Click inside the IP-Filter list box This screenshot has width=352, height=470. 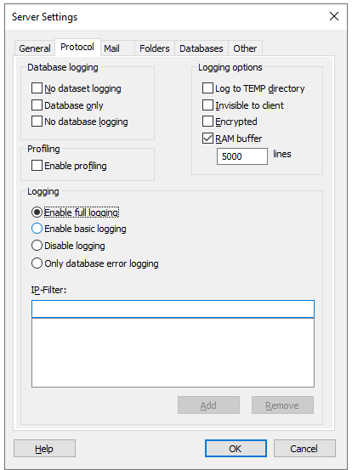pos(173,353)
